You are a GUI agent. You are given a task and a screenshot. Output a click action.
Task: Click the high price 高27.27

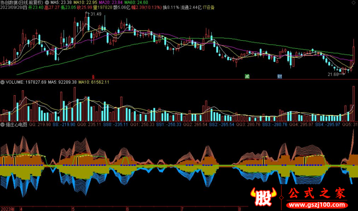pos(52,8)
